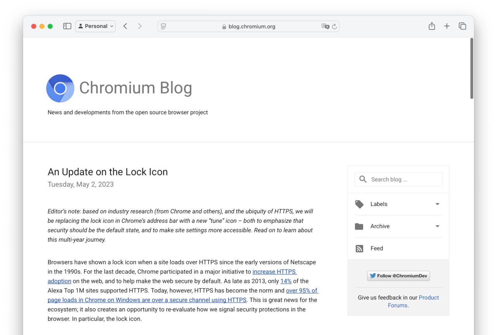Open the Personal profile dropdown
The width and height of the screenshot is (497, 335).
pyautogui.click(x=96, y=26)
